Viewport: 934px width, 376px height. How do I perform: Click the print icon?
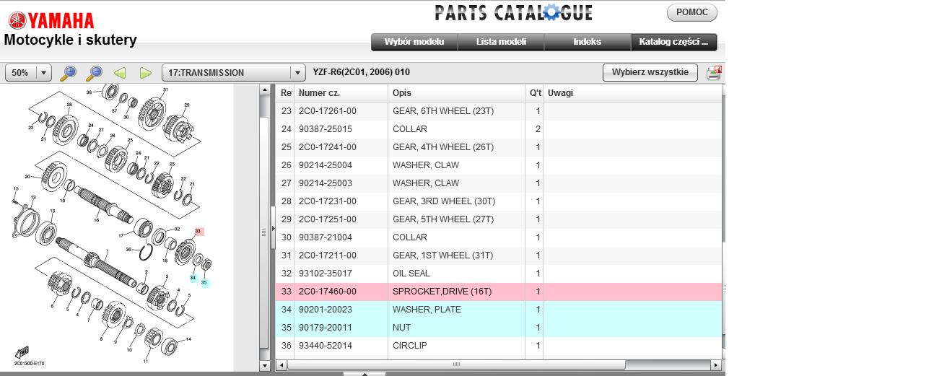tap(714, 73)
